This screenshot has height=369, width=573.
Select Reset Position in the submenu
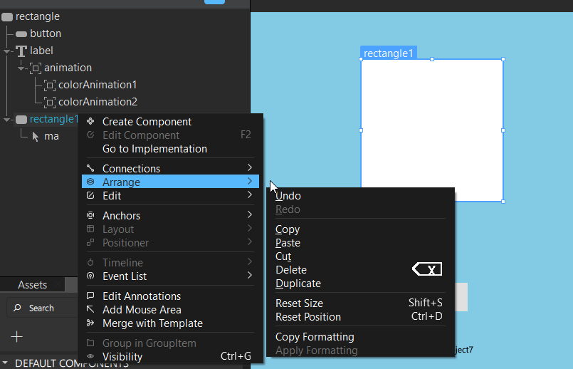coord(308,317)
